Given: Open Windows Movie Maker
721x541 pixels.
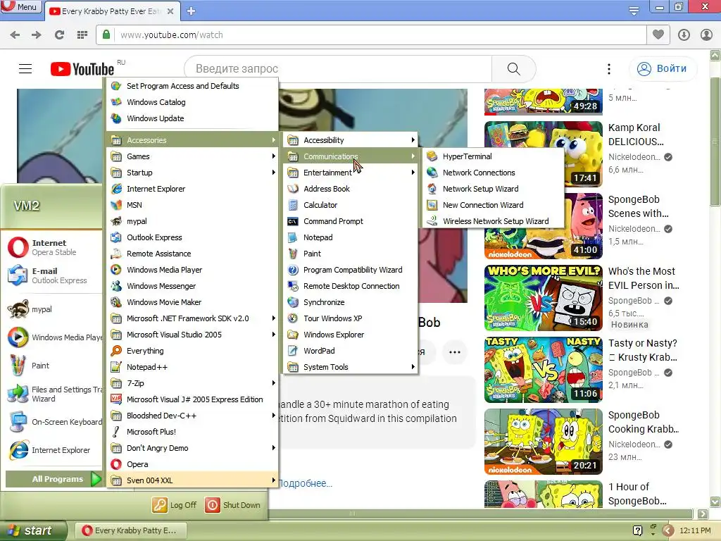Looking at the screenshot, I should pyautogui.click(x=192, y=302).
